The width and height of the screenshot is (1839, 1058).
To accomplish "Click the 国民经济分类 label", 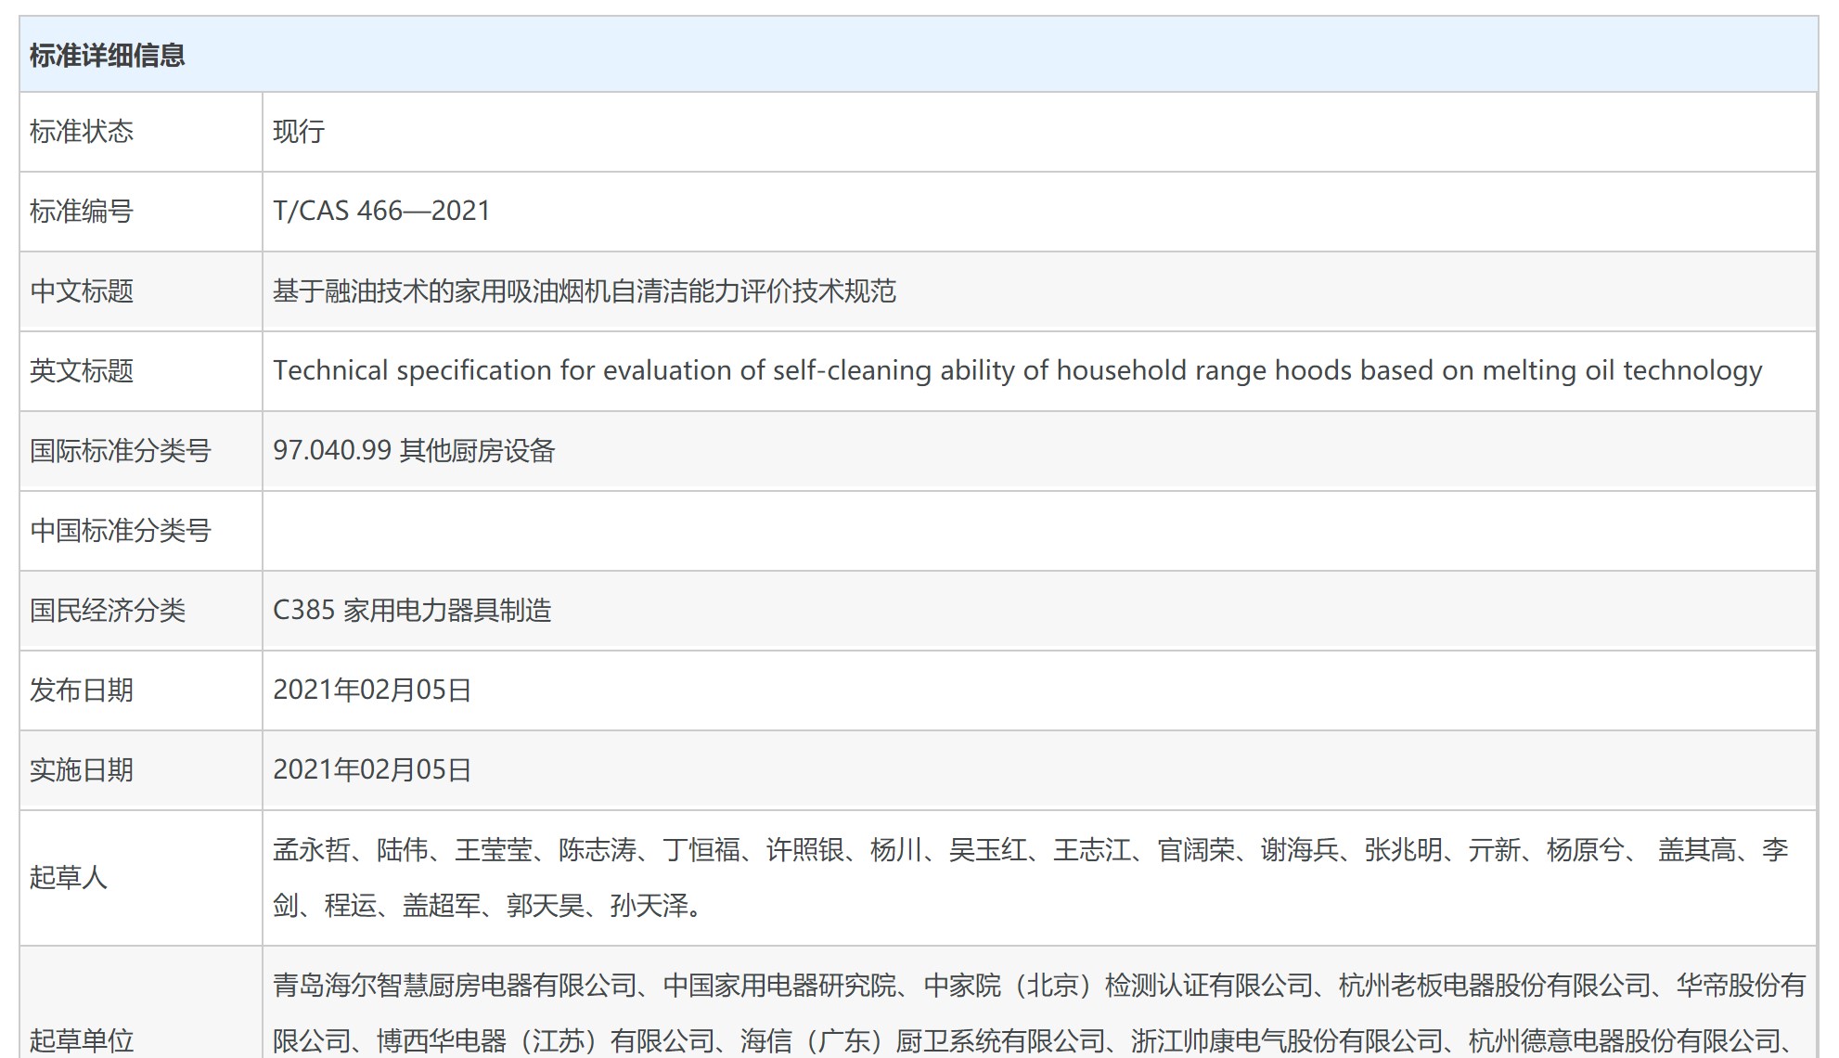I will (x=108, y=611).
